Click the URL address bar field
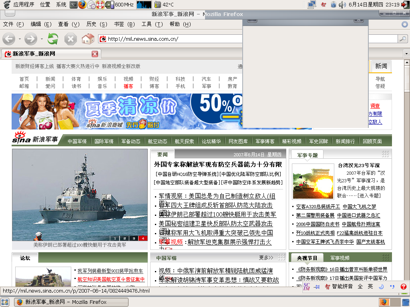 click(x=171, y=39)
